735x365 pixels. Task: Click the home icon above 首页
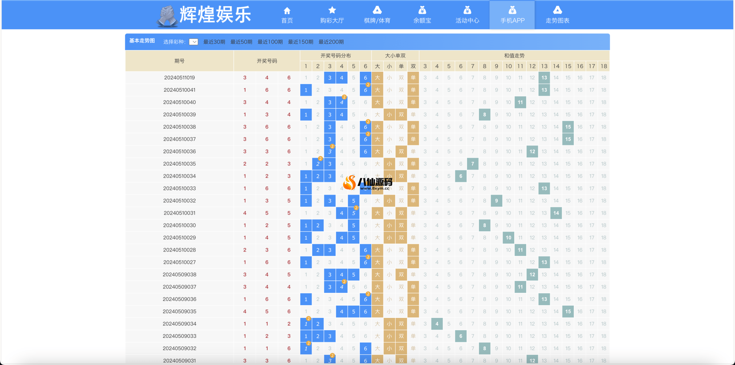(x=287, y=10)
